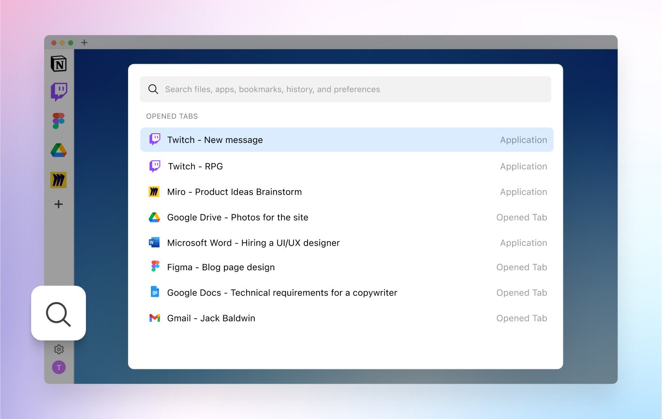Image resolution: width=662 pixels, height=419 pixels.
Task: Open Microsoft Word - Hiring a UI/UX designer
Action: coord(347,243)
